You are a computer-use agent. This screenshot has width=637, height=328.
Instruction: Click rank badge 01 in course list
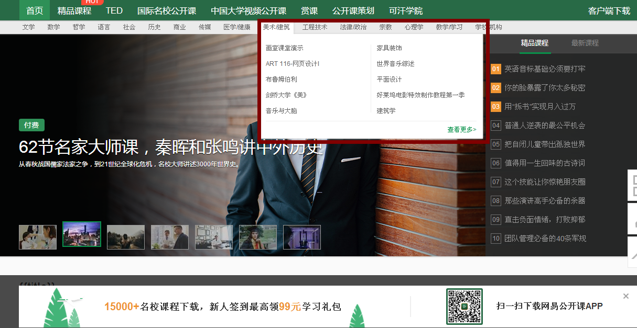pos(496,69)
